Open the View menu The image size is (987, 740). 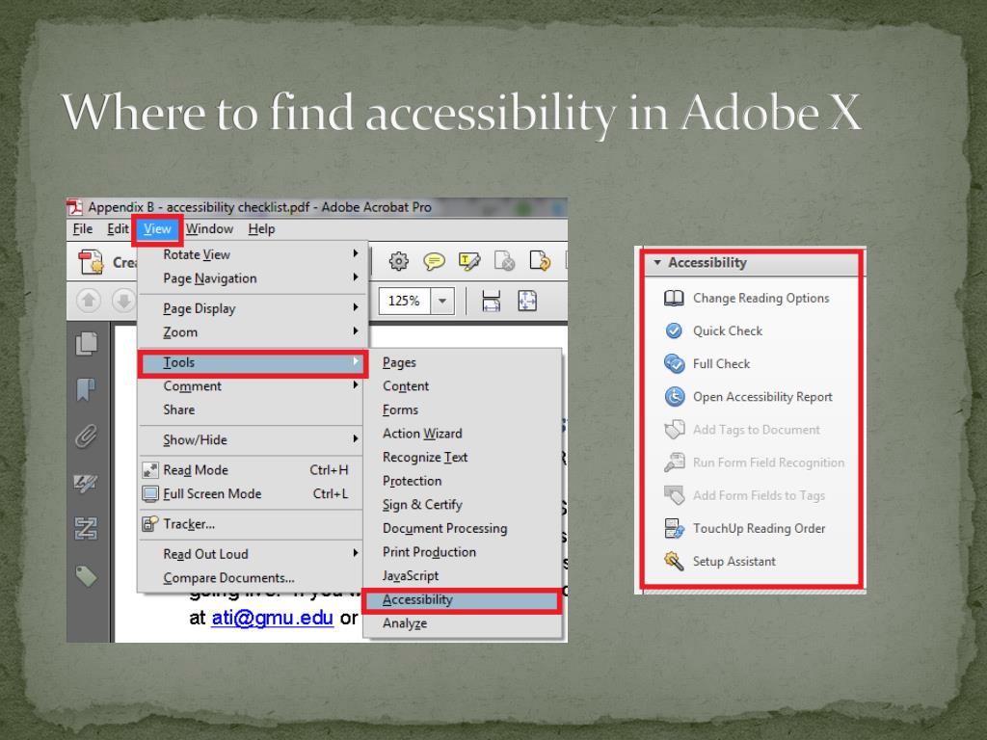point(157,229)
